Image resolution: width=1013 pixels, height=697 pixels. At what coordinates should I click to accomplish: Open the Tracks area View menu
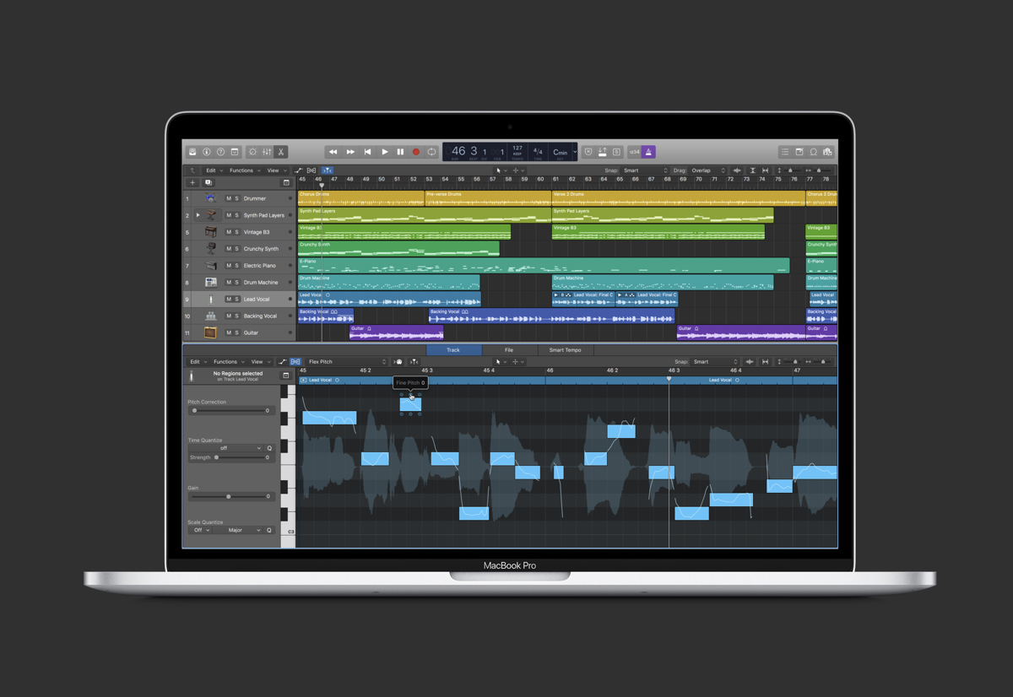(x=275, y=170)
